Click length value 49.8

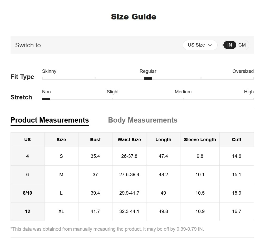pyautogui.click(x=163, y=211)
